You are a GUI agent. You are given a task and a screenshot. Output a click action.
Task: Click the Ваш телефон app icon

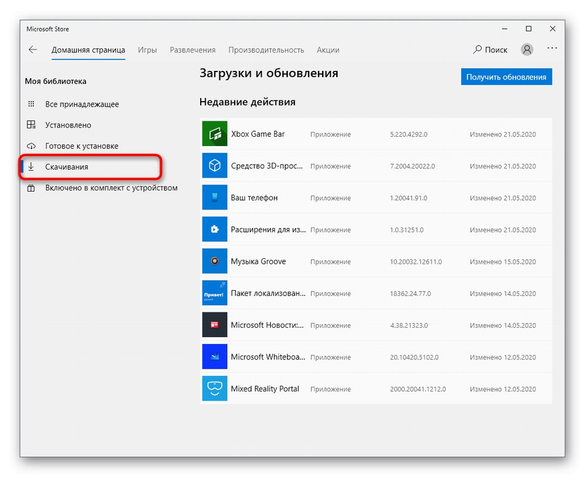pos(214,198)
